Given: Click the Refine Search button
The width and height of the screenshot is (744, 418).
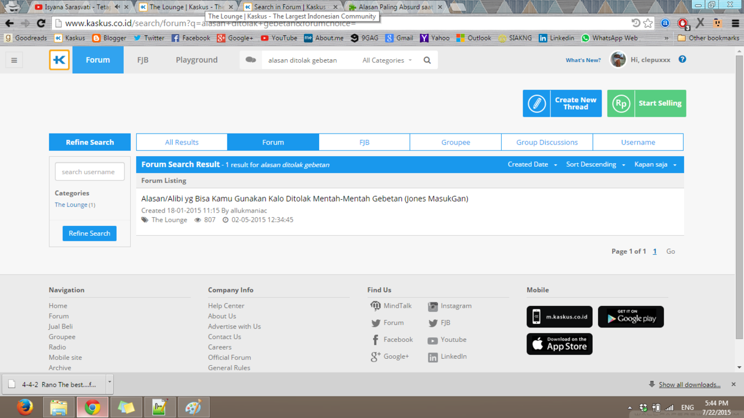Looking at the screenshot, I should [x=90, y=233].
